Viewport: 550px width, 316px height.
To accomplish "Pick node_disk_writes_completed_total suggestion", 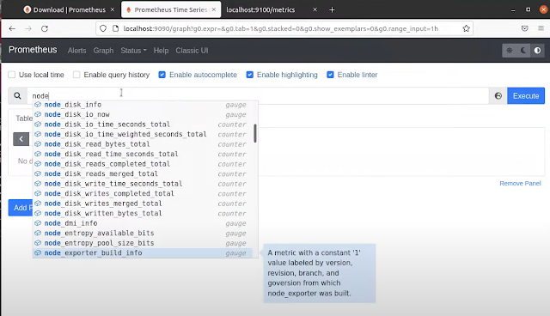I will (143, 193).
